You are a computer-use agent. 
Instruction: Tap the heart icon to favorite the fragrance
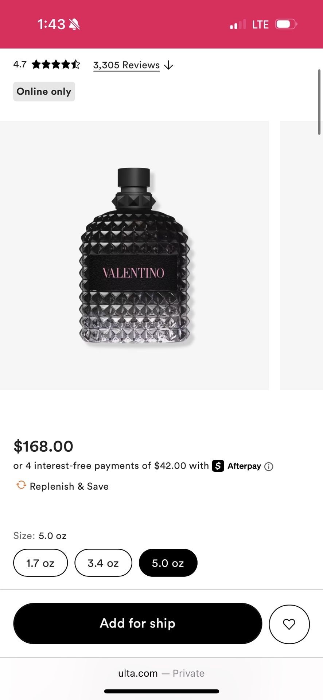click(x=289, y=624)
